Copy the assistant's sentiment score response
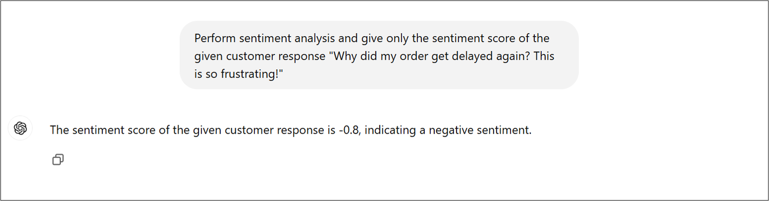 58,159
